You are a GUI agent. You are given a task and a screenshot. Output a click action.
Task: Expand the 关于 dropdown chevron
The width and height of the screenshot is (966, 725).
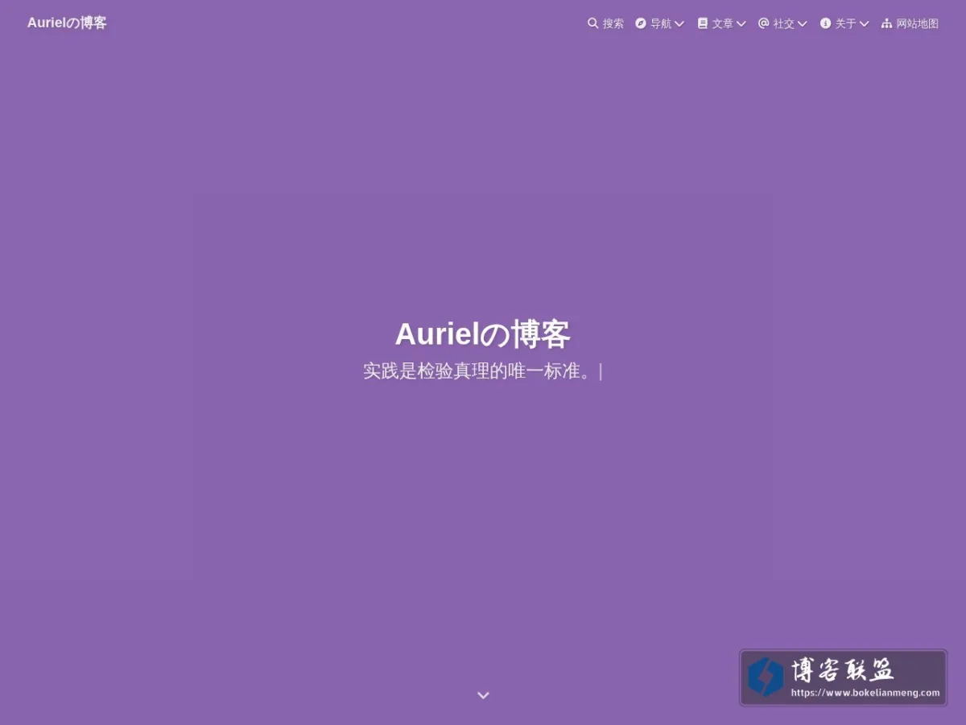pyautogui.click(x=865, y=24)
